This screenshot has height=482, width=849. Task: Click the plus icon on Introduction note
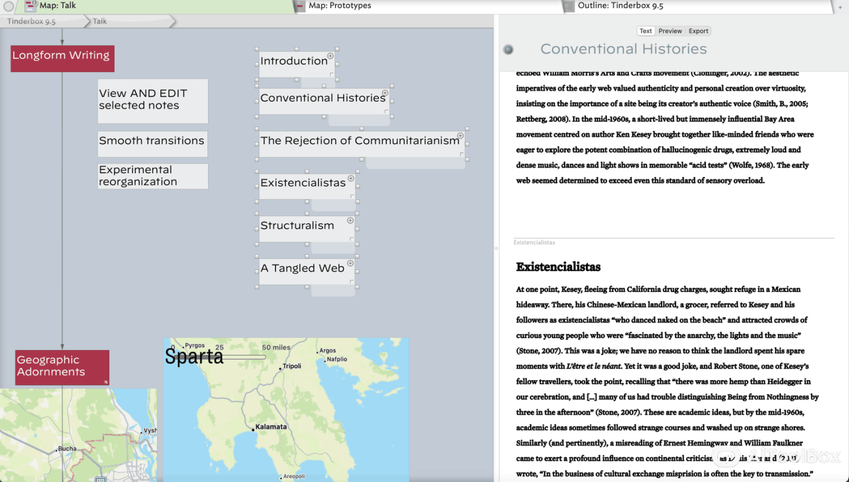coord(331,56)
